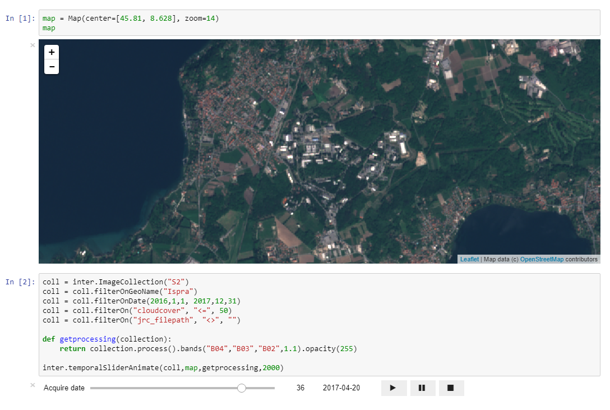
Task: Click the inter.temporalSliderAnimate code line
Action: tap(163, 367)
